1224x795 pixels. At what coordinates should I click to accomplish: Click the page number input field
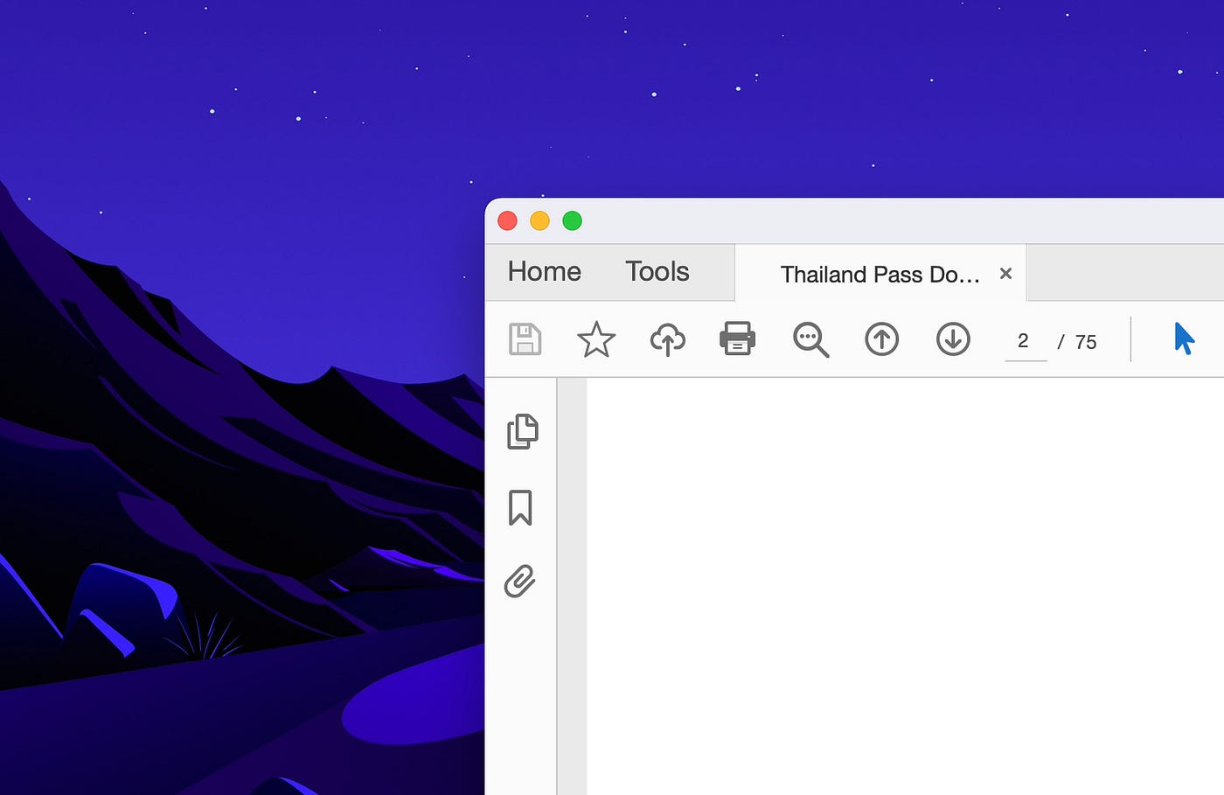tap(1023, 341)
